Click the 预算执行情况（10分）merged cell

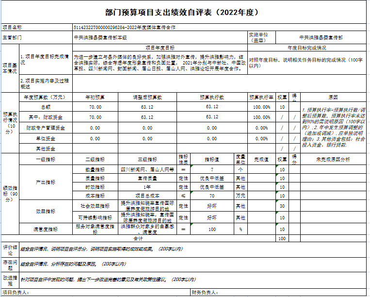pyautogui.click(x=10, y=123)
